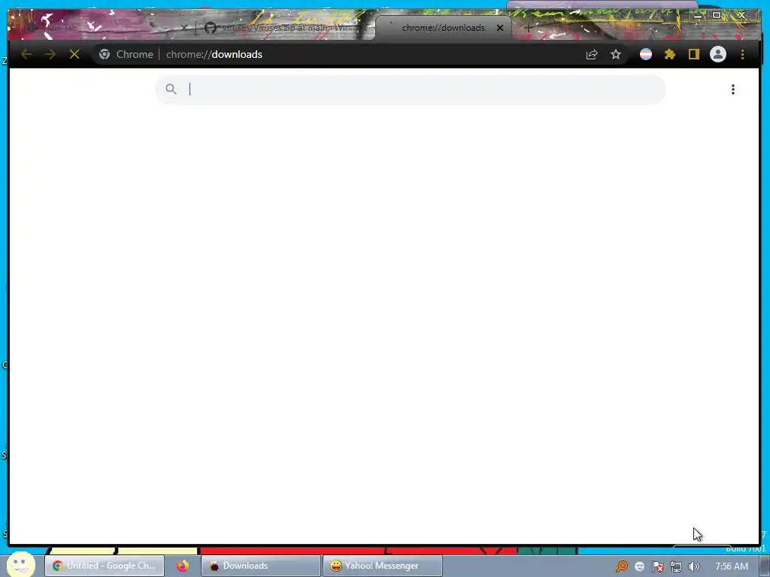Maximize the Chrome window
Viewport: 770px width, 577px height.
click(717, 16)
